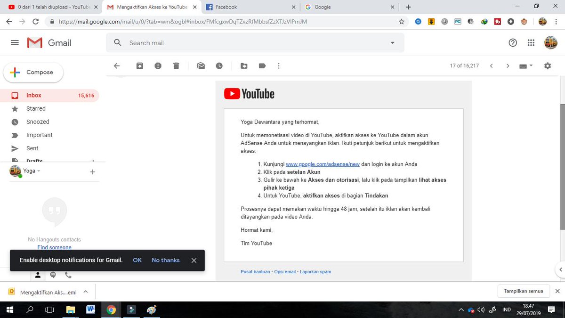This screenshot has width=565, height=318.
Task: Expand Yoga hangouts status dropdown
Action: [x=39, y=171]
